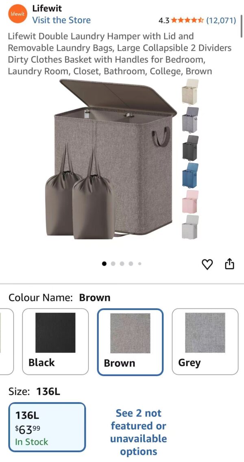This screenshot has width=244, height=462.
Task: Open the 12,071 reviews count
Action: pos(221,20)
